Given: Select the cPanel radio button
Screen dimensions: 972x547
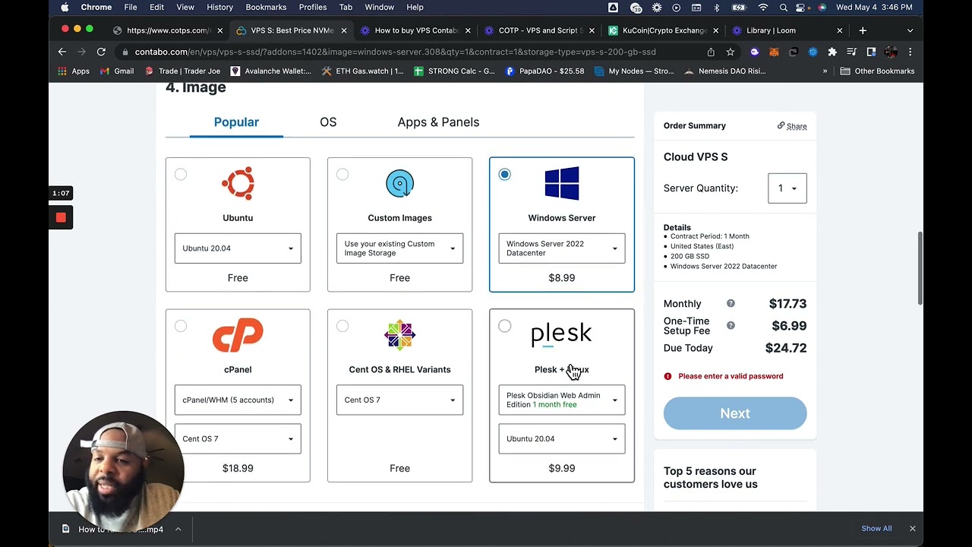Looking at the screenshot, I should (x=181, y=326).
